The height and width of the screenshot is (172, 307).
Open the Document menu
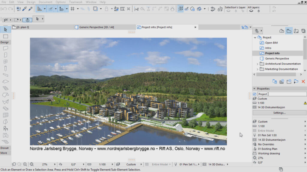click(45, 2)
